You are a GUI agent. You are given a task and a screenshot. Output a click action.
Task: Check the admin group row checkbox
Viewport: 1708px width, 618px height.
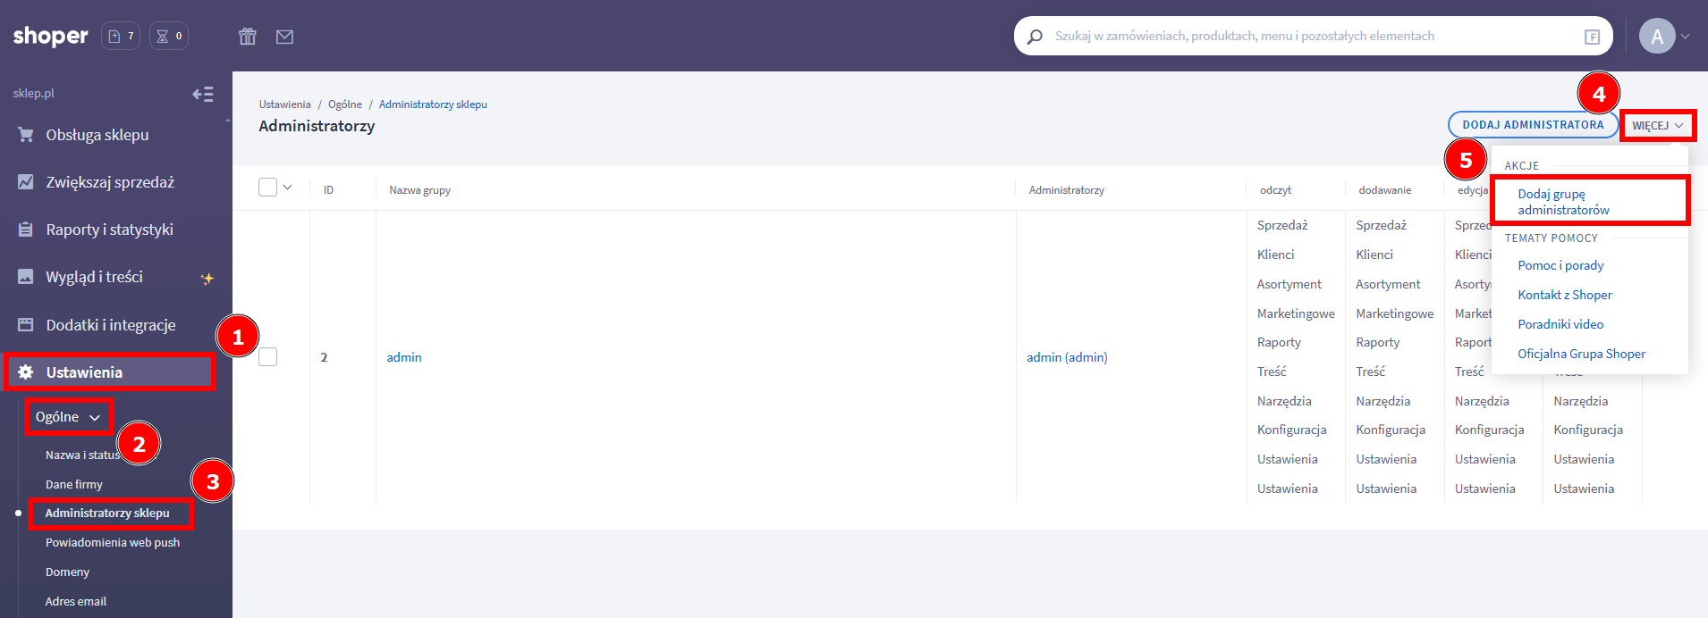267,357
